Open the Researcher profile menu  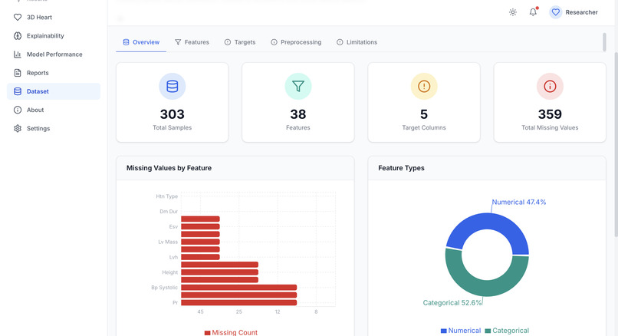pos(574,12)
